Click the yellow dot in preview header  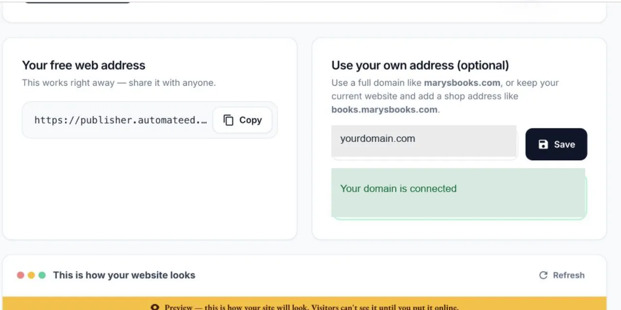click(31, 275)
